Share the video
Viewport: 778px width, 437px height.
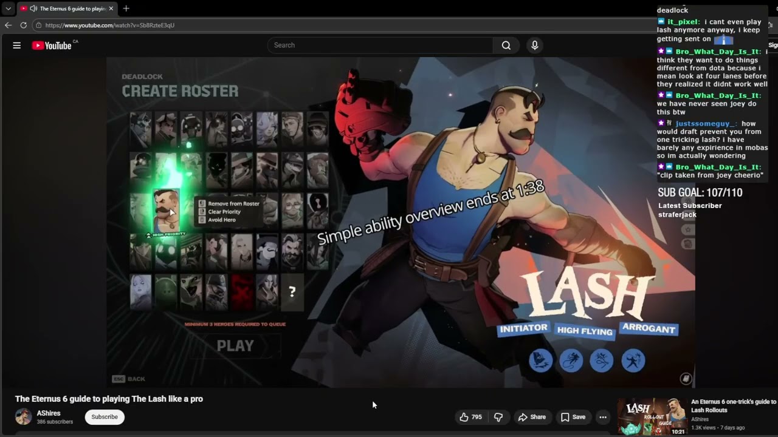(532, 417)
